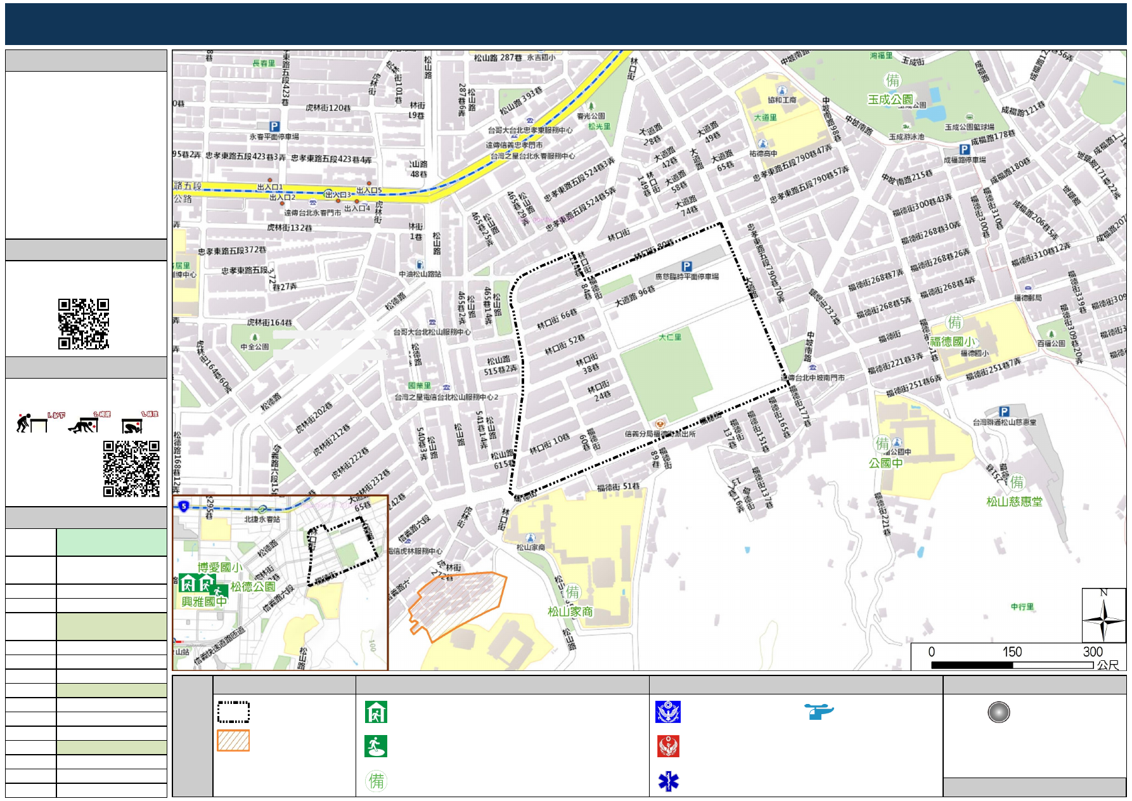
Task: Click the 備 marker above 福德國小
Action: [955, 322]
